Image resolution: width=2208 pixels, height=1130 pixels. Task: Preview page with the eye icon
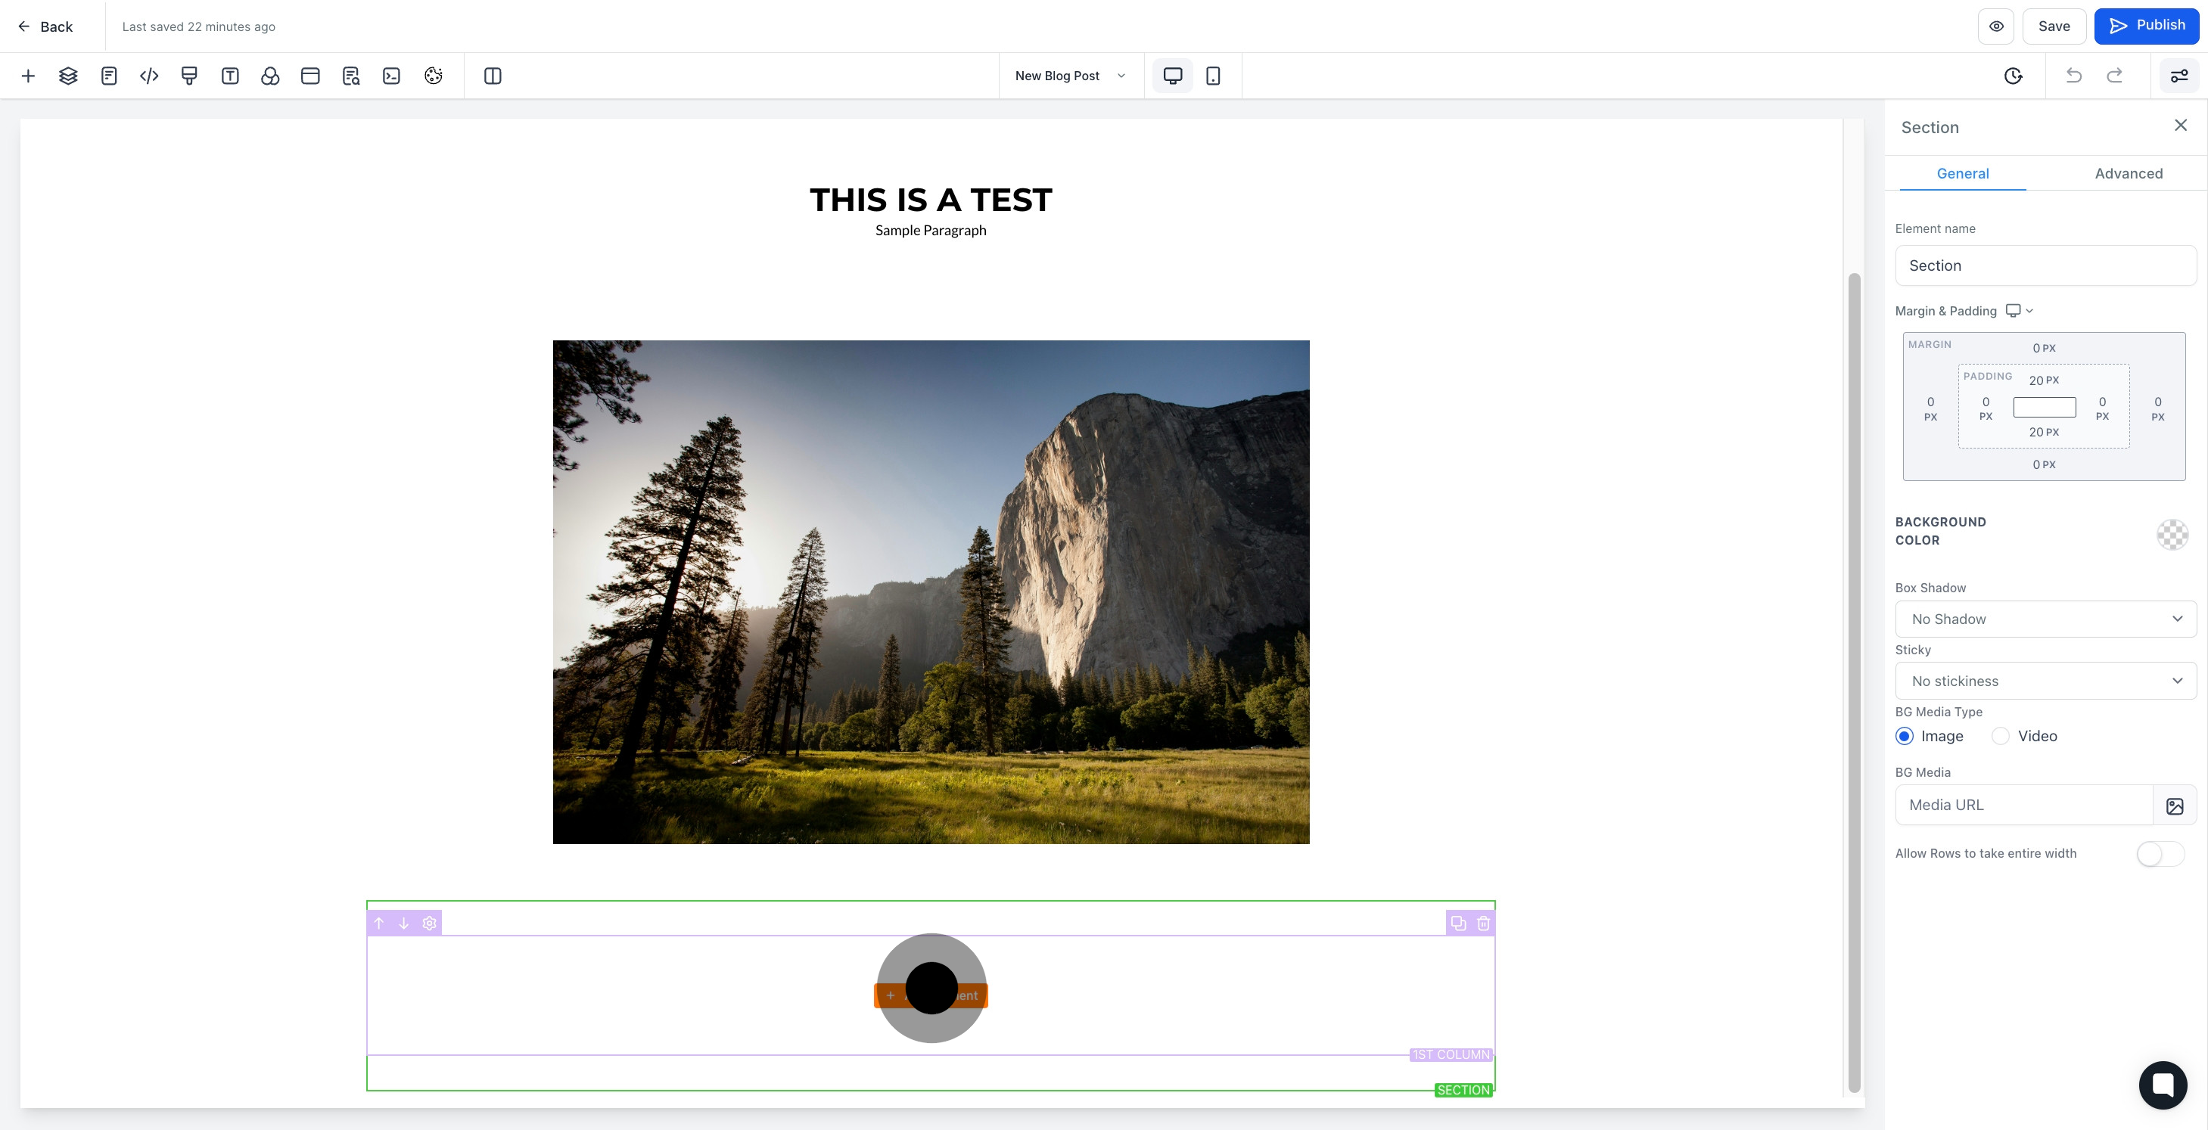point(1996,26)
